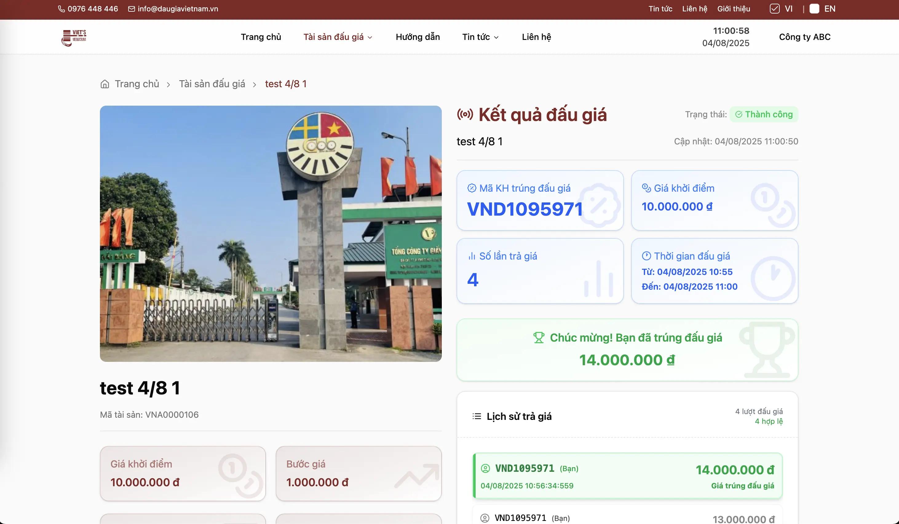Click the large coins watermark icon in left Giá khởi điểm card
The height and width of the screenshot is (524, 899).
241,476
